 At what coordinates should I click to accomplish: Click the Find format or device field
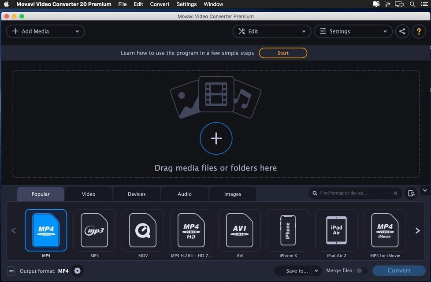pos(355,193)
